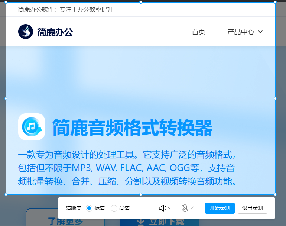The image size is (286, 226).
Task: Click the page title 简鹿办公软件：专注于办公效率提升
Action: 65,10
